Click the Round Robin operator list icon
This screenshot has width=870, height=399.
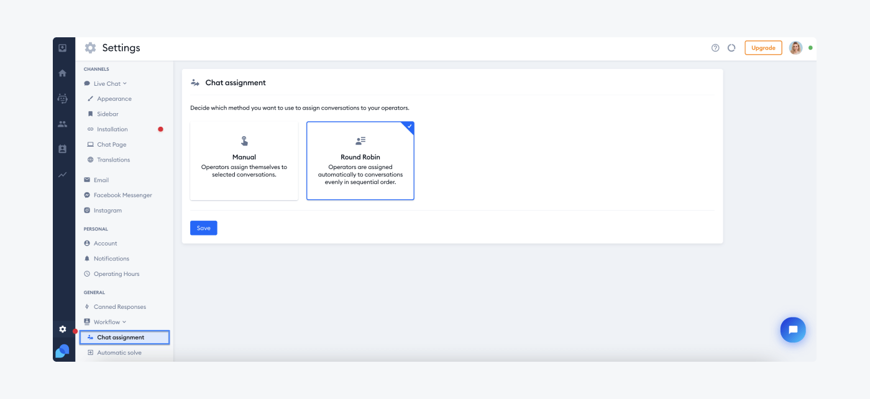[x=360, y=141]
